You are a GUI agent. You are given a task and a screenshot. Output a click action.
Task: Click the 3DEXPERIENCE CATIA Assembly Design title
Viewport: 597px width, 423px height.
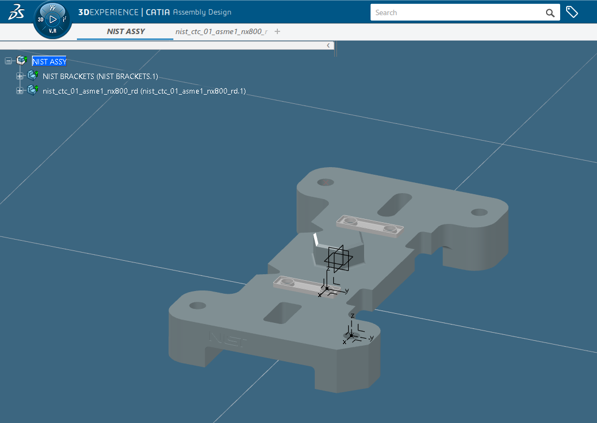[x=154, y=12]
